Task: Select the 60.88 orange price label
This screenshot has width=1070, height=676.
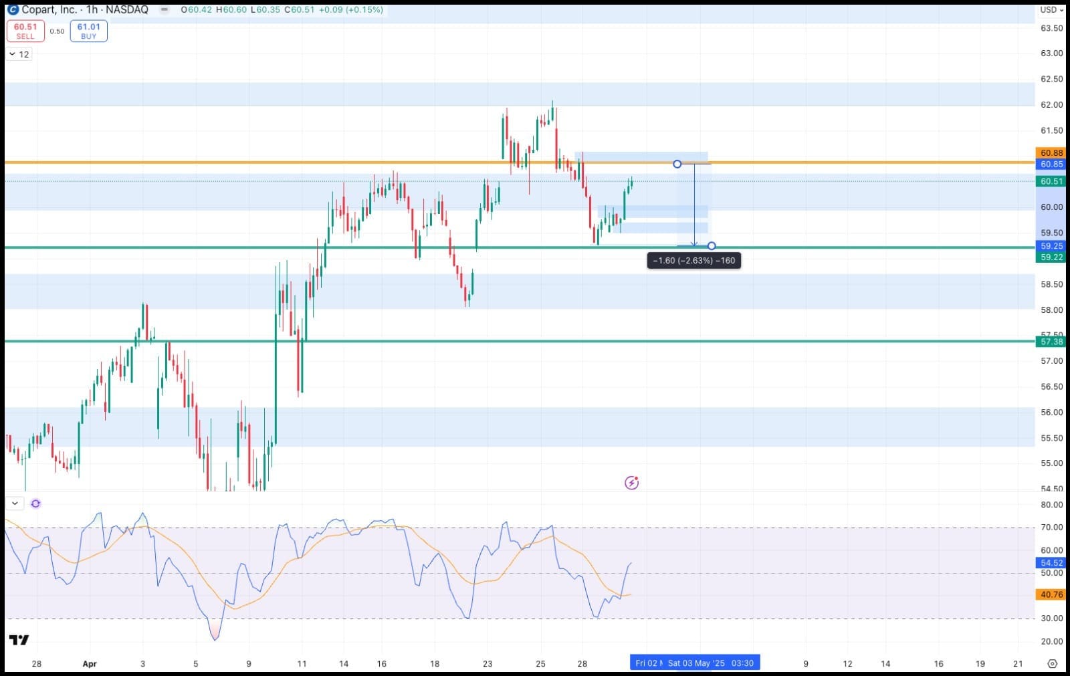Action: [x=1051, y=153]
